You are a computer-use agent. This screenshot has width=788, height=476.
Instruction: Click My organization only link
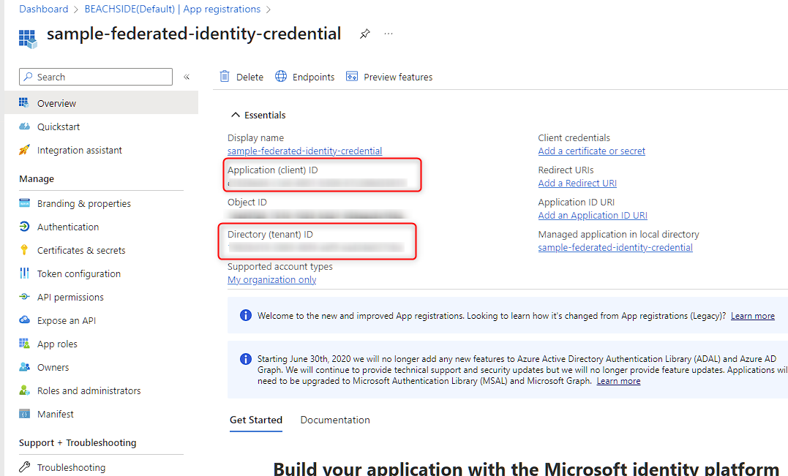point(272,279)
